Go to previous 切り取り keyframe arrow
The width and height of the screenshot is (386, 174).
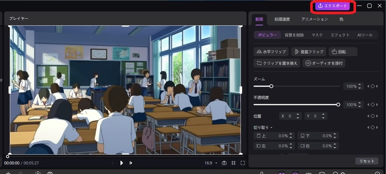368,127
